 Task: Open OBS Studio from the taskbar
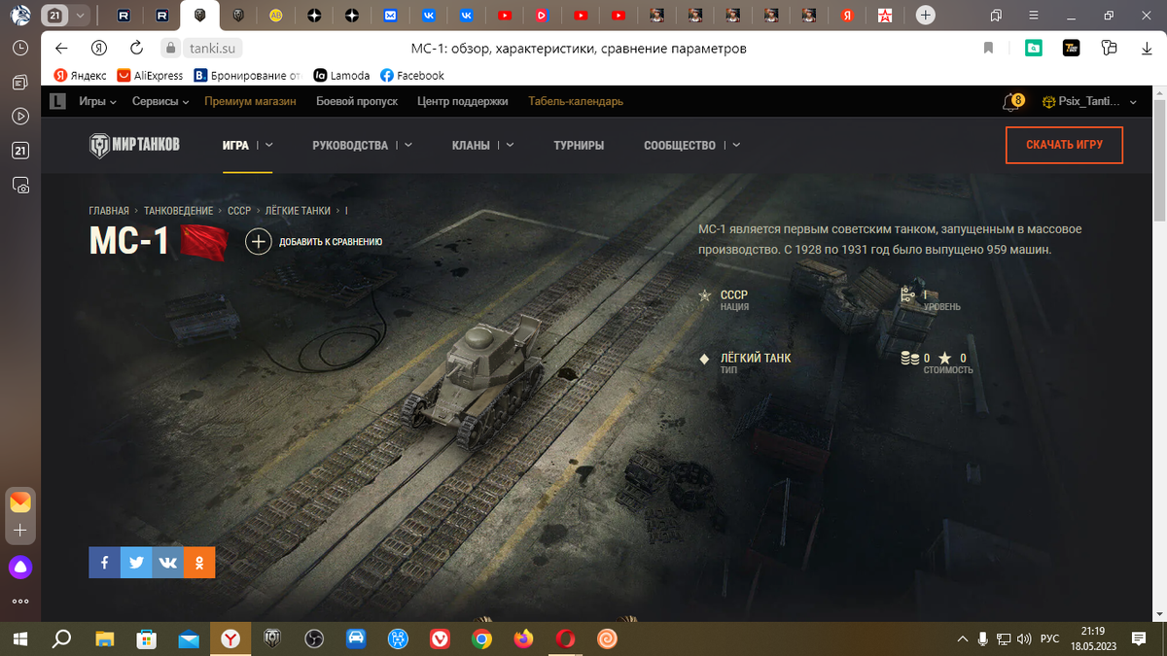(314, 639)
